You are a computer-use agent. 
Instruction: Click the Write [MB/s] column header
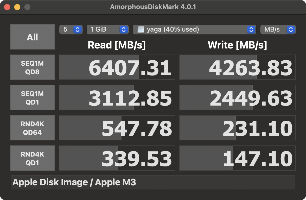coord(237,45)
